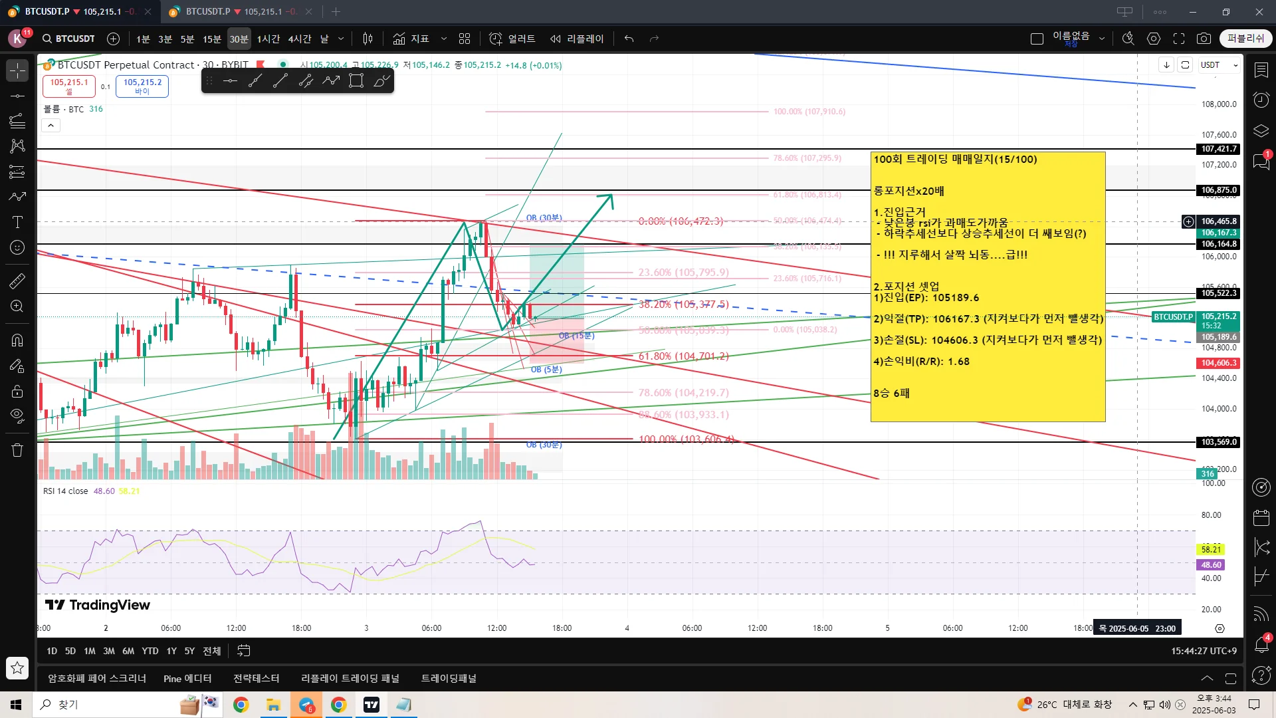
Task: Click the 퍼블리쉬 publish button
Action: coord(1245,39)
